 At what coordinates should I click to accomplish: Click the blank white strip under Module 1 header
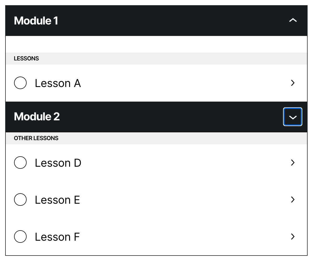point(156,44)
